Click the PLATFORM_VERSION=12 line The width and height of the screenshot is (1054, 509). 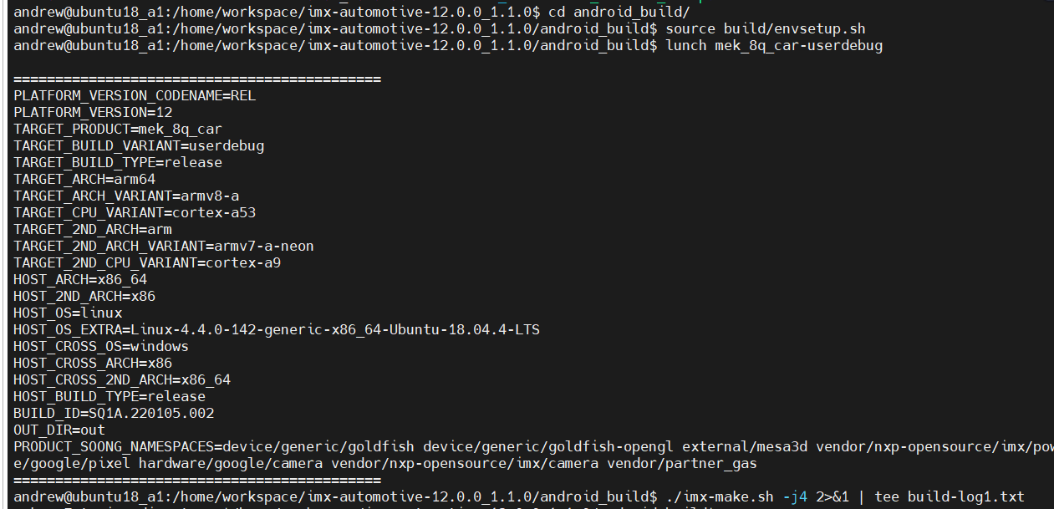tap(93, 112)
